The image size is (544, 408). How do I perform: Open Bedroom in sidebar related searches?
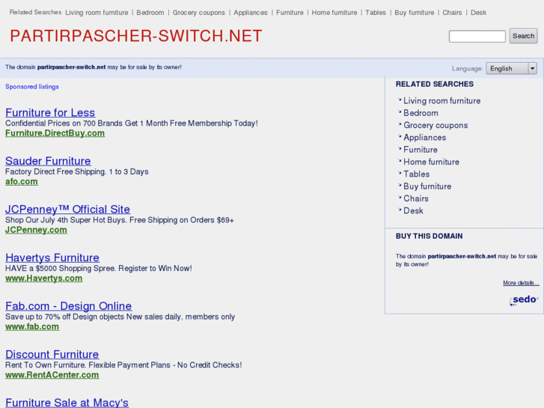(x=421, y=113)
